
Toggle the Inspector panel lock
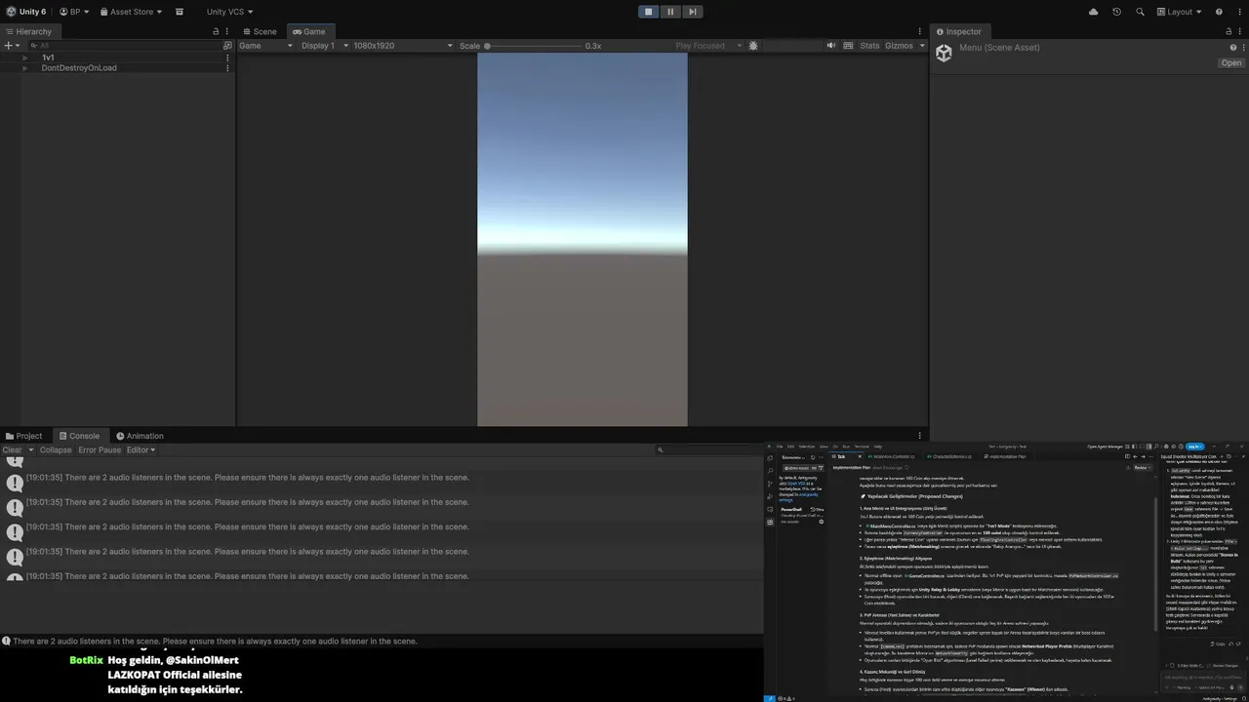pos(1230,31)
